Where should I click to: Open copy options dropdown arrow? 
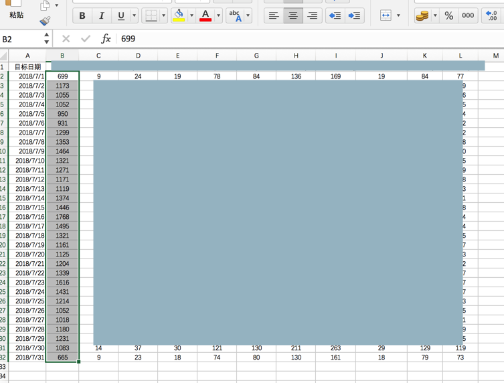pos(57,5)
